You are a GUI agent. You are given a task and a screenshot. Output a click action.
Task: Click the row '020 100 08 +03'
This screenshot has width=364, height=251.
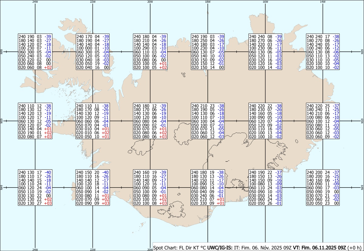[x=150, y=203]
